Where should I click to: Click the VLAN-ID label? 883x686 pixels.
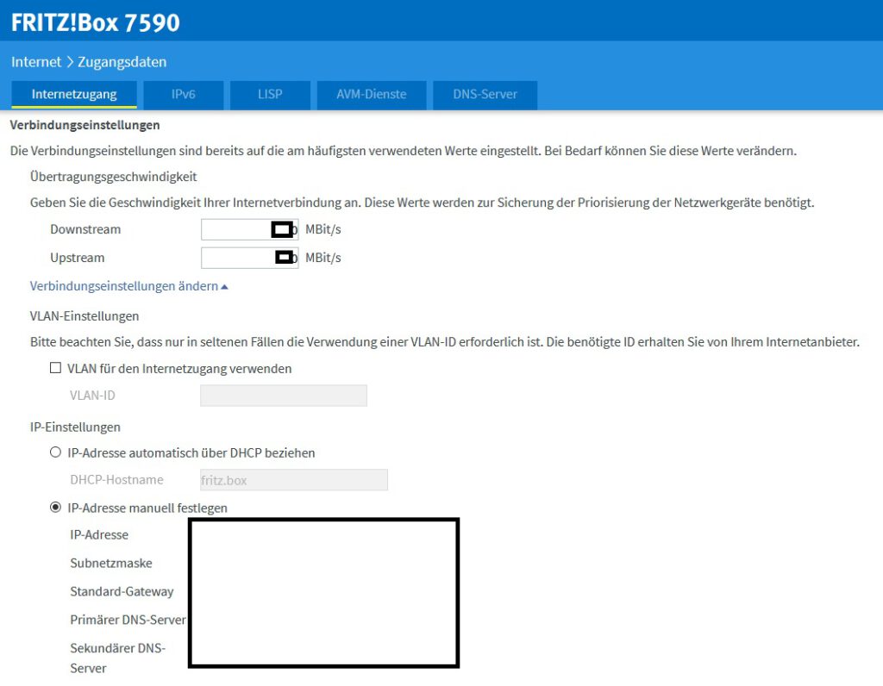pyautogui.click(x=92, y=396)
